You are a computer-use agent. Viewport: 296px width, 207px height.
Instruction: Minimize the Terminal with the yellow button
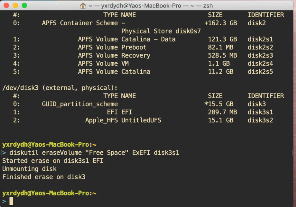pyautogui.click(x=15, y=5)
